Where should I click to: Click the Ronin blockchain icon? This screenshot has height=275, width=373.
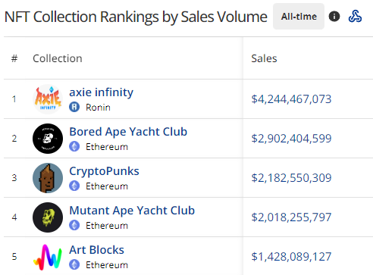74,107
